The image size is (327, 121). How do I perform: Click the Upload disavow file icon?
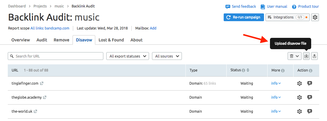click(306, 56)
